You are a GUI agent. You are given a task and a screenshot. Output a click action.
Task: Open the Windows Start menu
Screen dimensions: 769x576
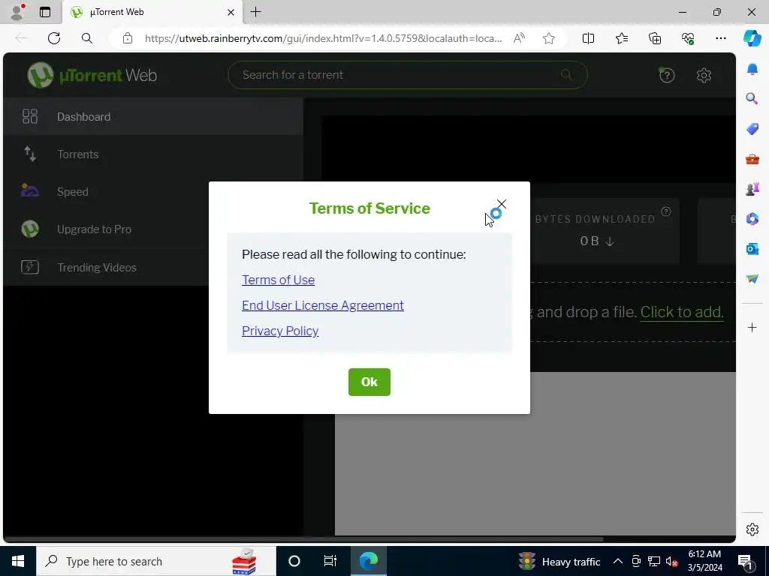18,561
